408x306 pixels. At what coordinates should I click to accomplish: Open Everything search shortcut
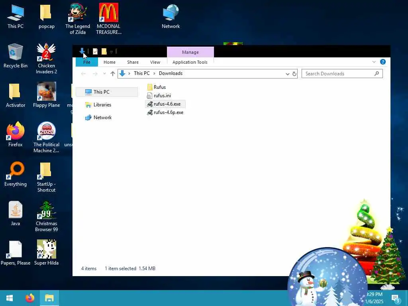tap(16, 174)
